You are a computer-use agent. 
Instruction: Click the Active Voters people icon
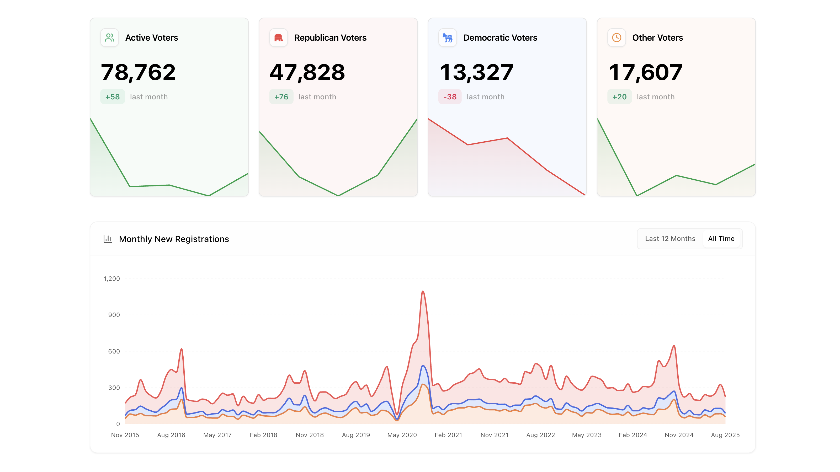tap(110, 37)
